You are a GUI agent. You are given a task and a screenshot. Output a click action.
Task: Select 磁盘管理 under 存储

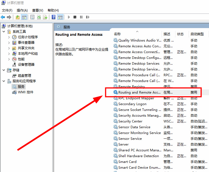pos(24,75)
